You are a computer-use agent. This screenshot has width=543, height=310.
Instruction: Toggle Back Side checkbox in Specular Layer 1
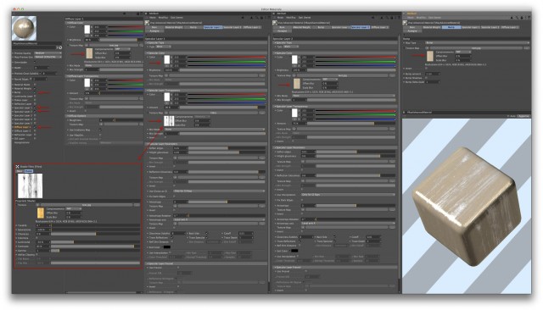tap(207, 233)
